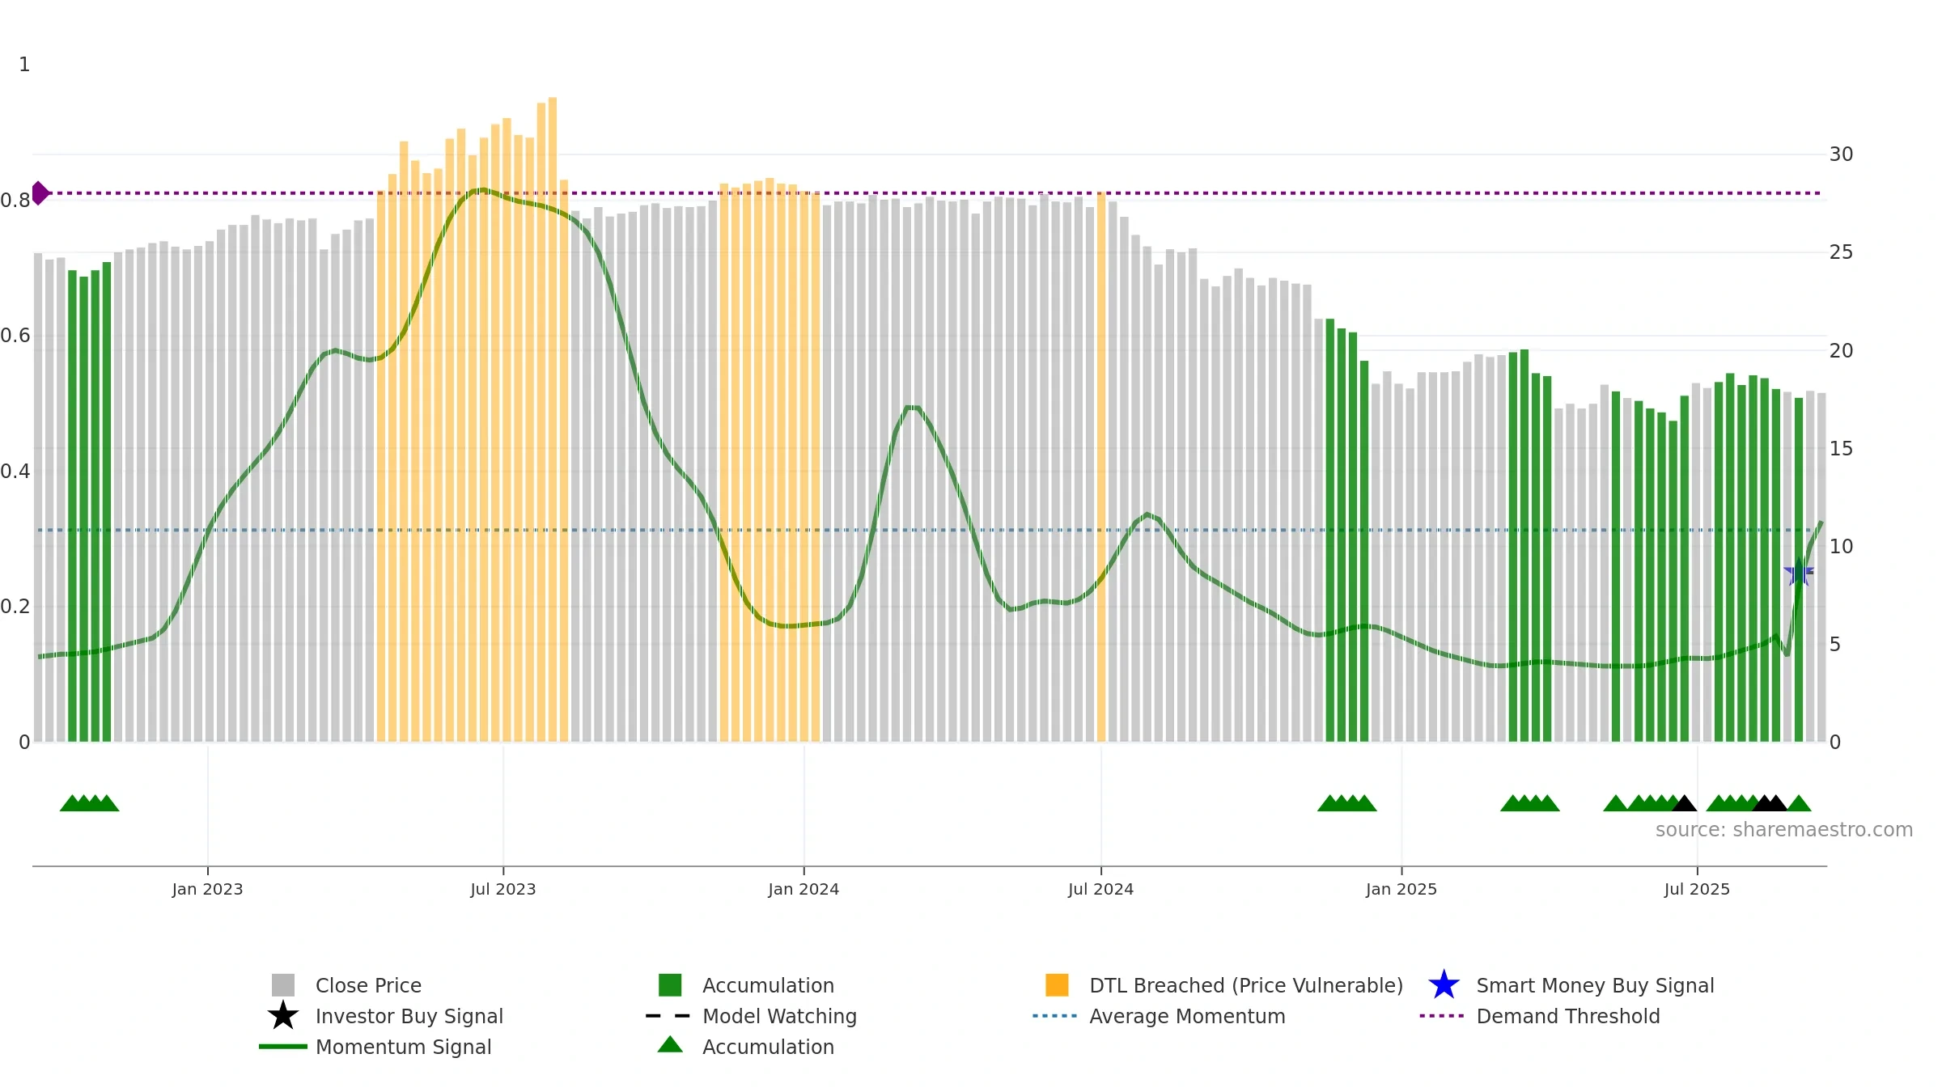Click the Jul 2023 axis label

(x=503, y=890)
